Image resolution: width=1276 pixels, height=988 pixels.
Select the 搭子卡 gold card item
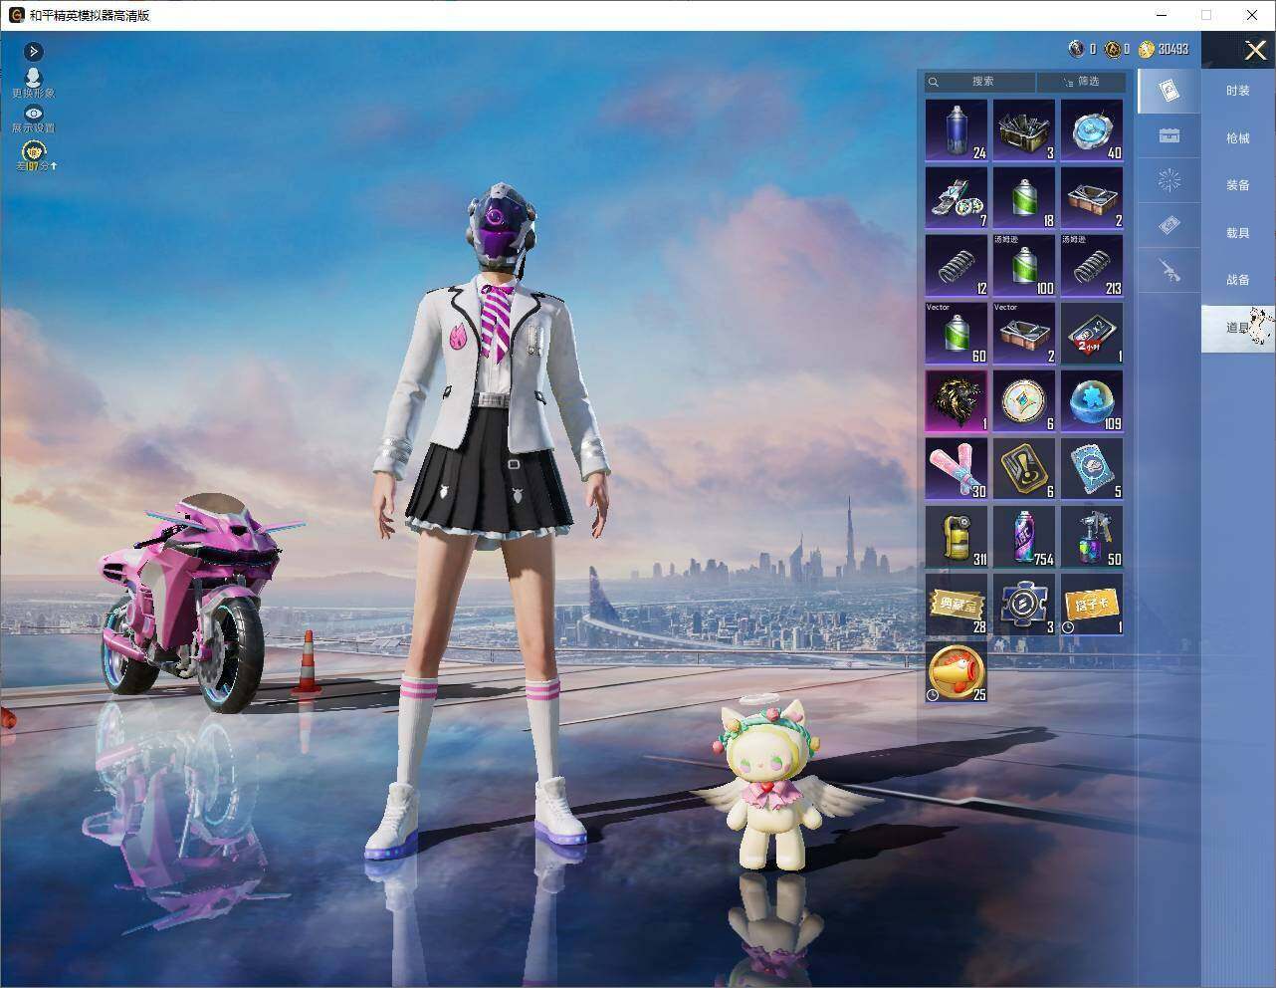click(1092, 604)
